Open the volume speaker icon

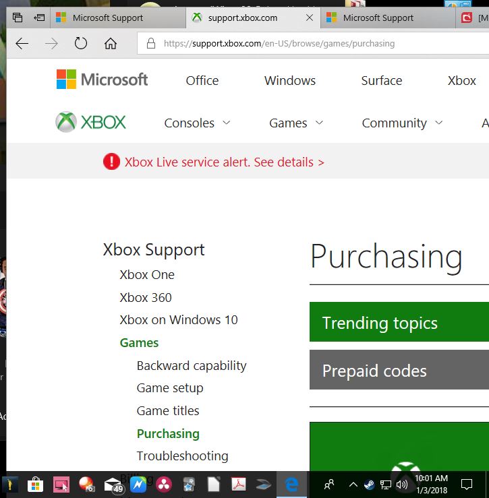tap(402, 485)
